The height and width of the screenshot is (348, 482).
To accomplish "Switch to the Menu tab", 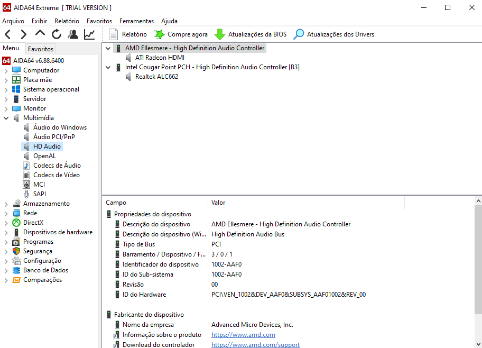I will 11,48.
